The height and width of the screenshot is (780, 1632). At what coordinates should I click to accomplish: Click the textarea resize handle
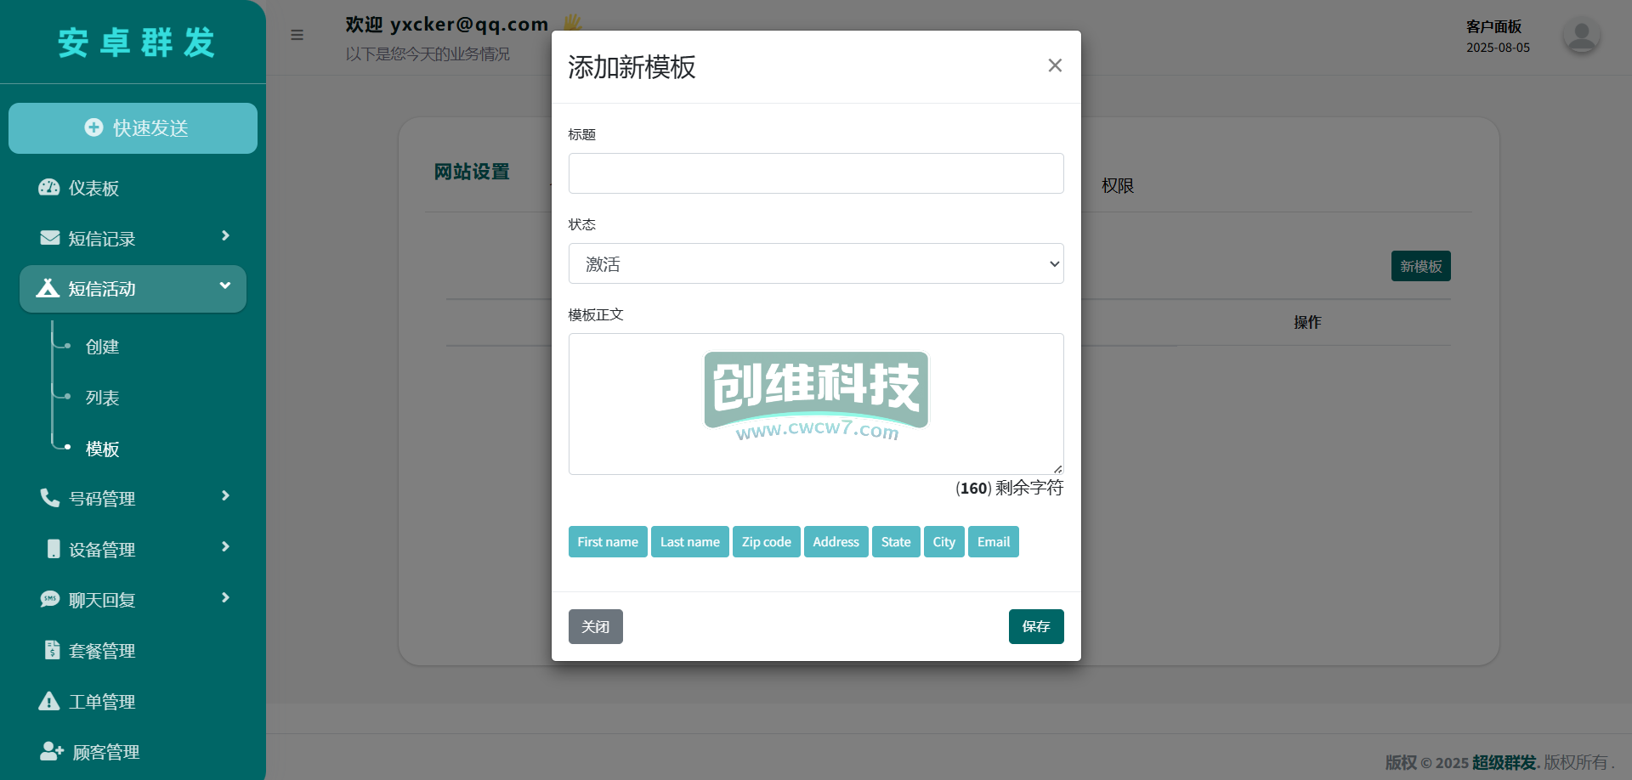[1057, 468]
